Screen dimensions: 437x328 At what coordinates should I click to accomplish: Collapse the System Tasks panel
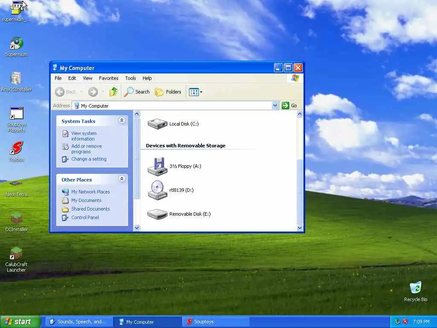coord(122,120)
